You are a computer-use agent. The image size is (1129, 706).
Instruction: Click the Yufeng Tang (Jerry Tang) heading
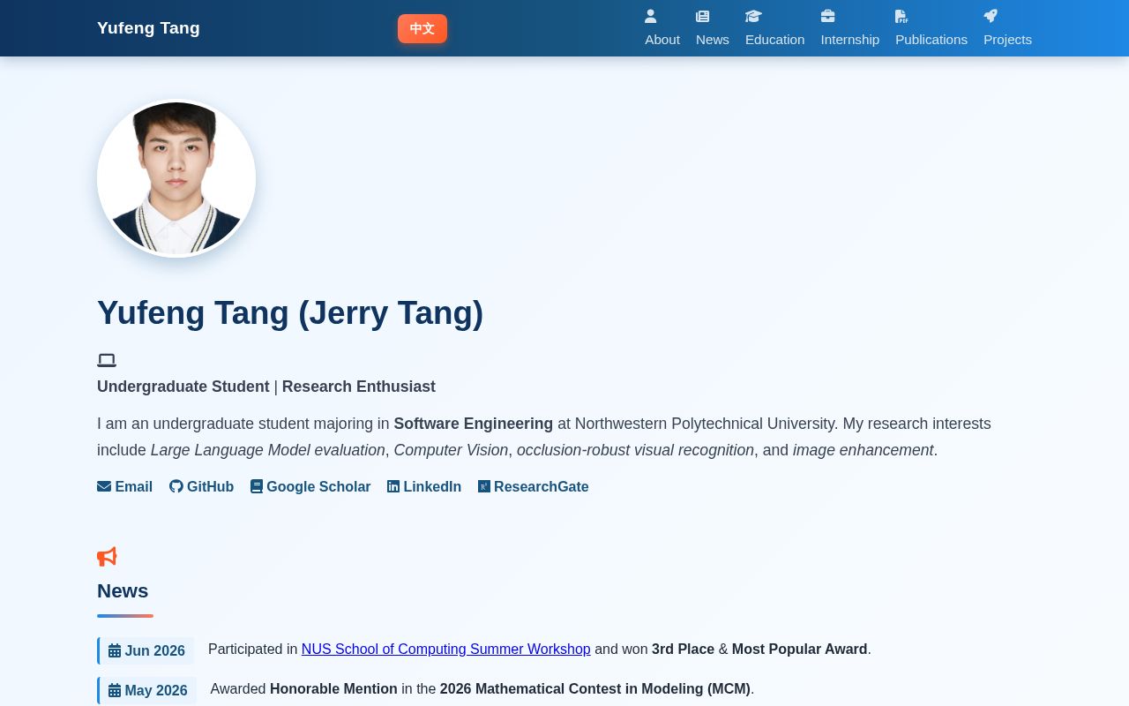tap(290, 313)
